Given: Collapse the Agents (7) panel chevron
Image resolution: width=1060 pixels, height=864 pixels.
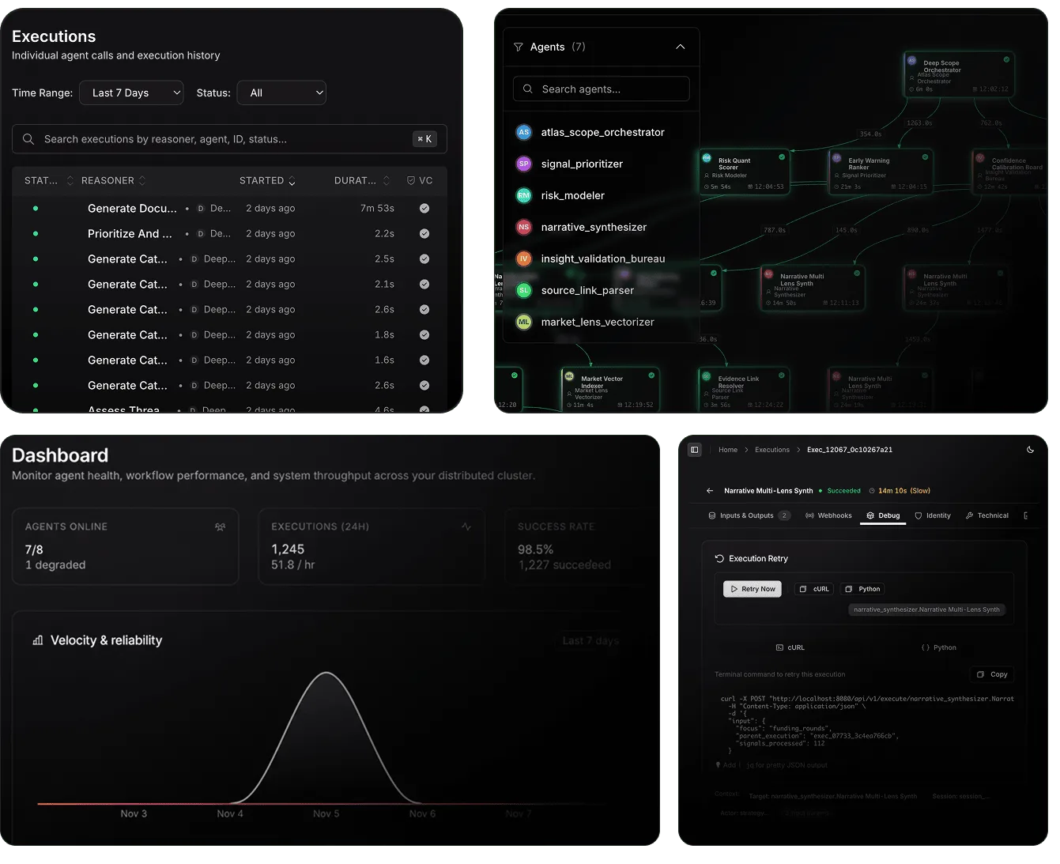Looking at the screenshot, I should (680, 47).
